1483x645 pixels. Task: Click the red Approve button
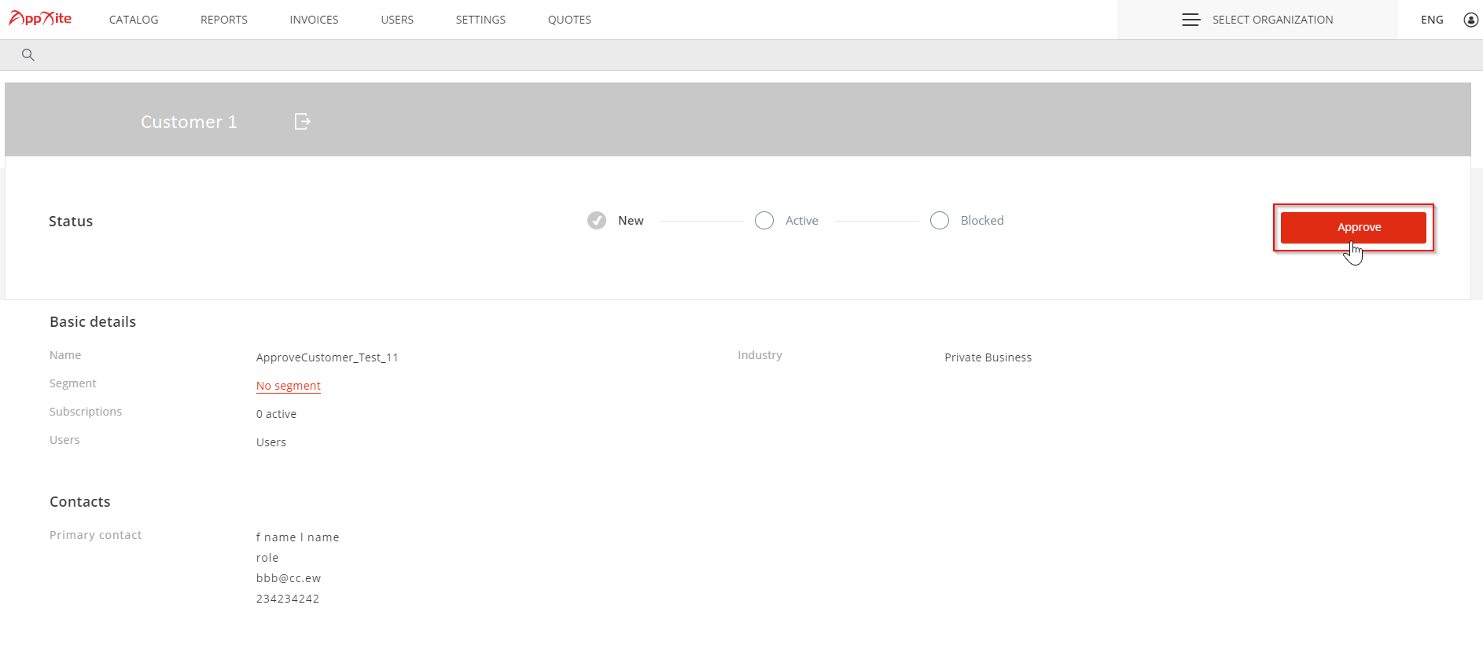(1353, 227)
